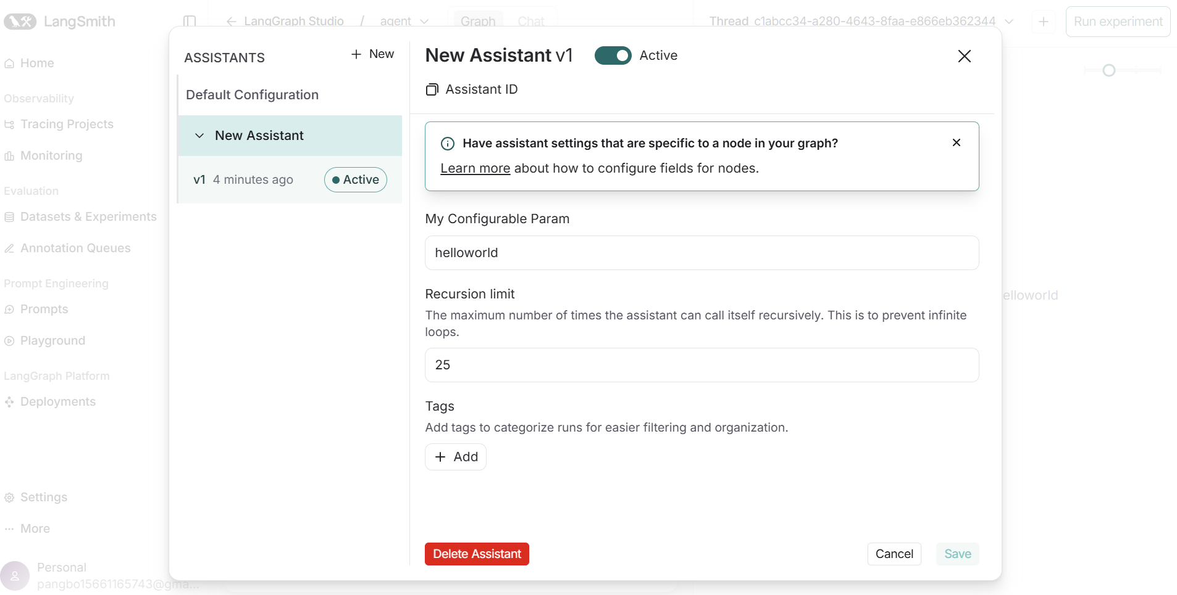Toggle the sidebar panel icon
1177x595 pixels.
190,22
